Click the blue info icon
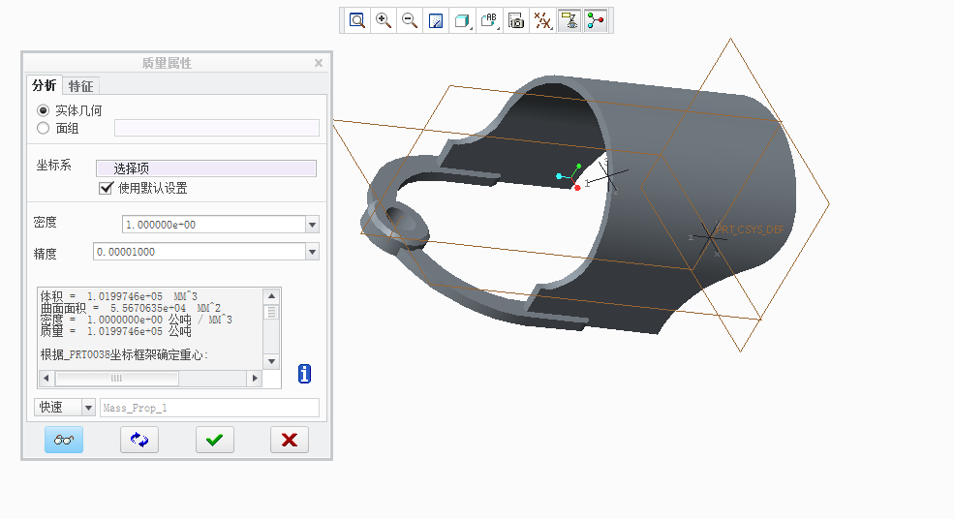The height and width of the screenshot is (519, 954). [304, 374]
